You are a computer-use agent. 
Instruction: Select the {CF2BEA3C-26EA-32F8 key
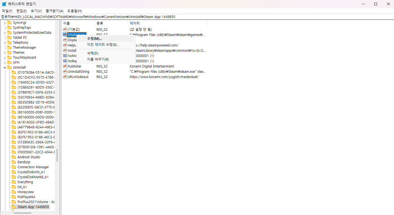pos(36,142)
